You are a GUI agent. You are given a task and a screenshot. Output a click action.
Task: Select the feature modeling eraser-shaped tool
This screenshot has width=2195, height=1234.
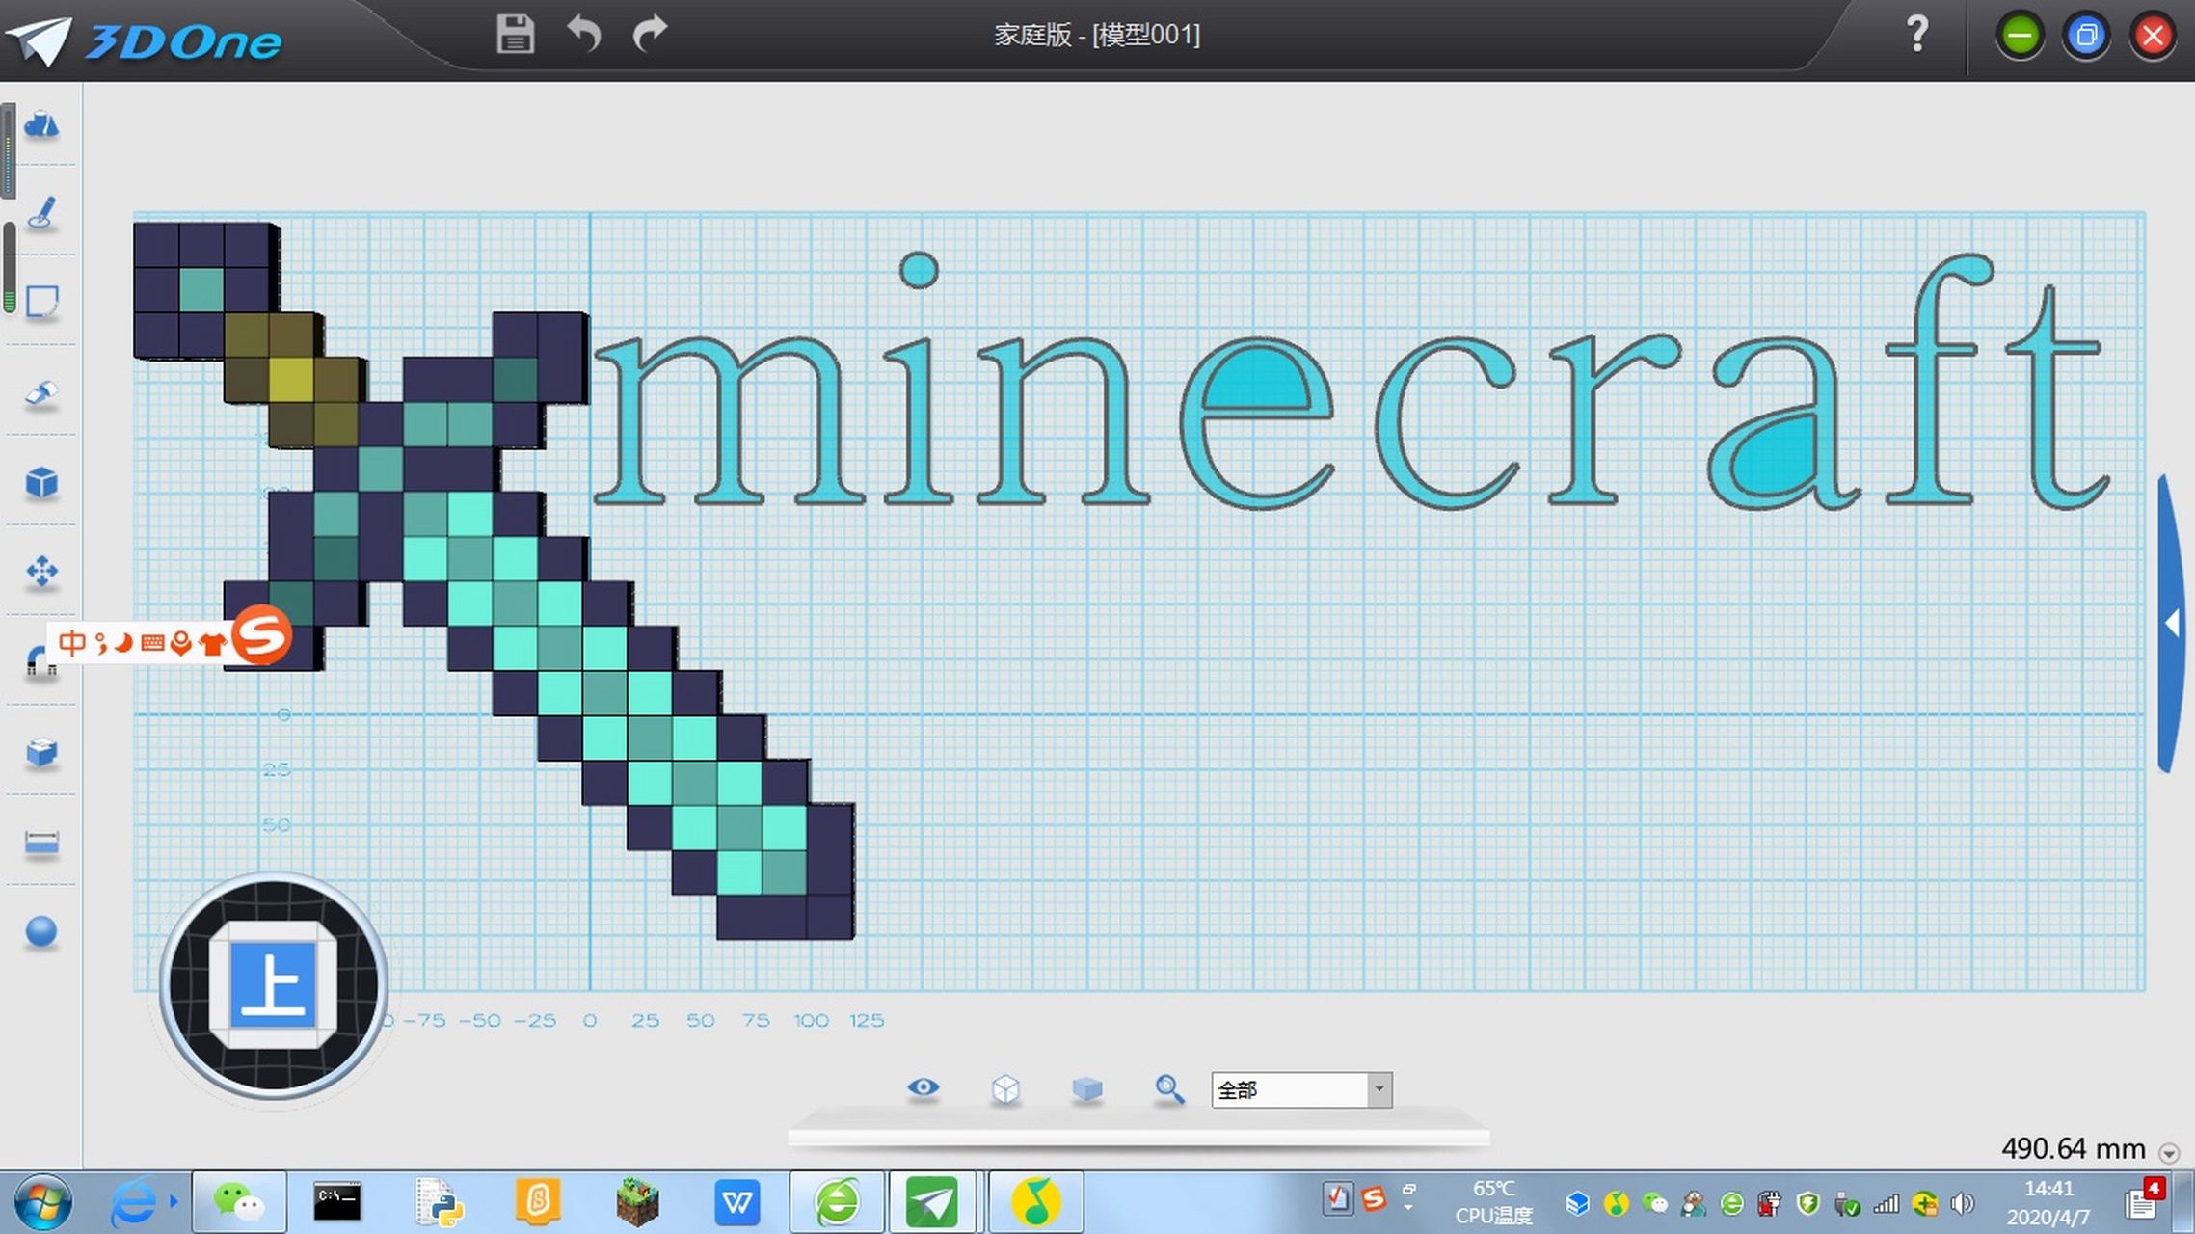(x=41, y=392)
